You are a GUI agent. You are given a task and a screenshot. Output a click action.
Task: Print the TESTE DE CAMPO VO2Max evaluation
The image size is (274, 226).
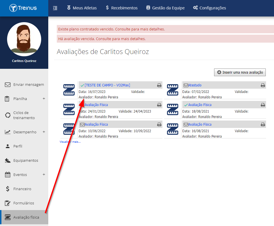[x=159, y=85]
